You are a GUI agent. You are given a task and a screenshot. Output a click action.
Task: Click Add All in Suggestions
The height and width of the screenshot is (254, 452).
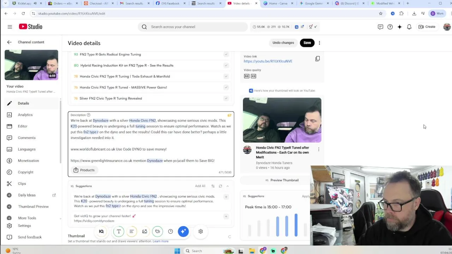200,186
